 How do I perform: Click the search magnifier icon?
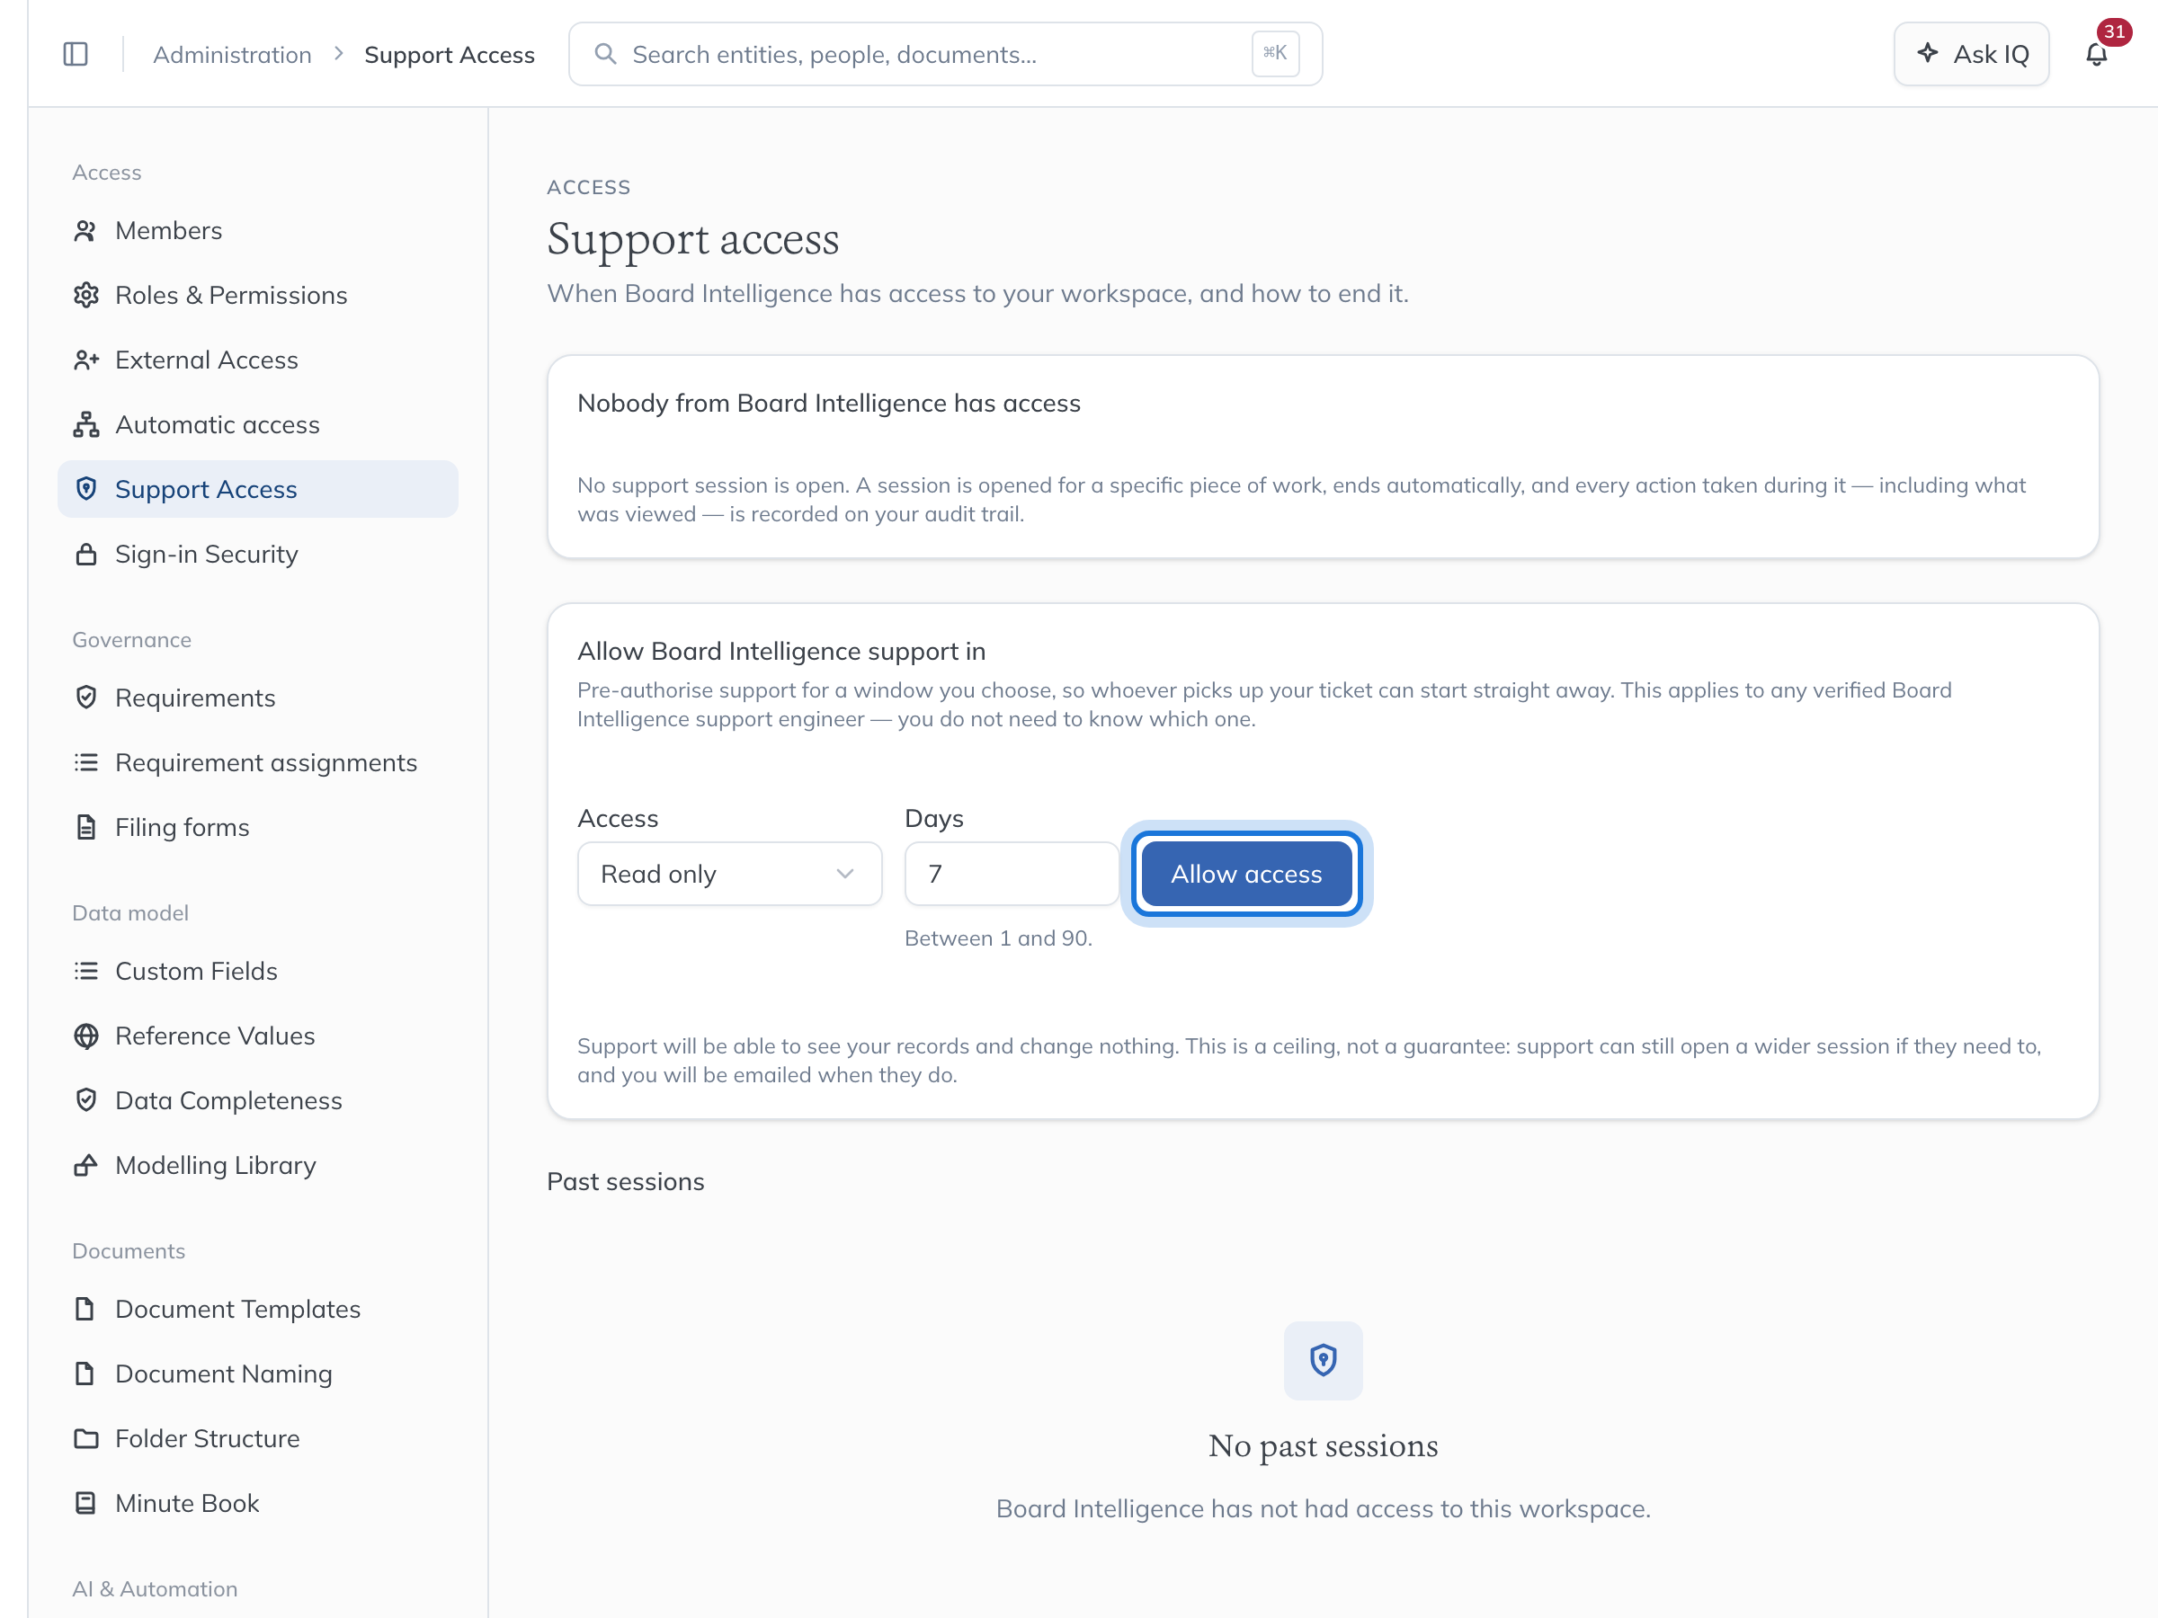[x=605, y=54]
